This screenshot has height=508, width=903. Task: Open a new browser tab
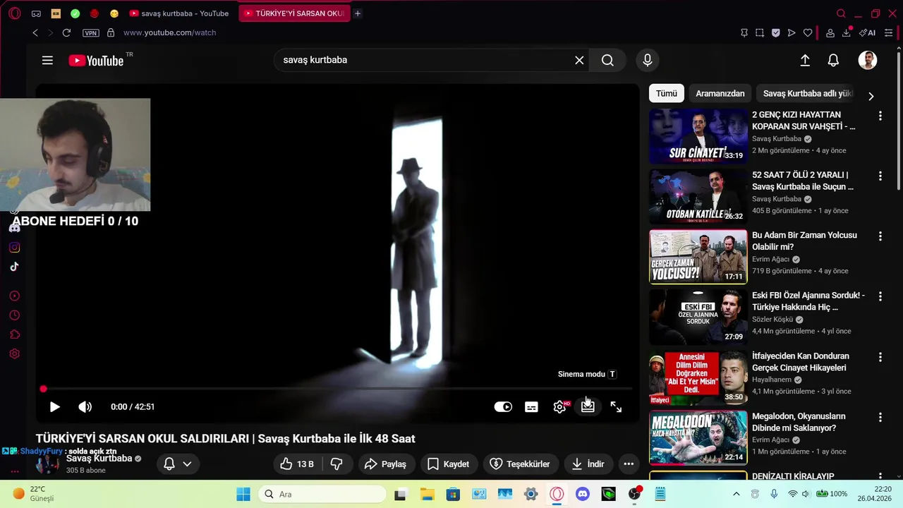pos(358,13)
